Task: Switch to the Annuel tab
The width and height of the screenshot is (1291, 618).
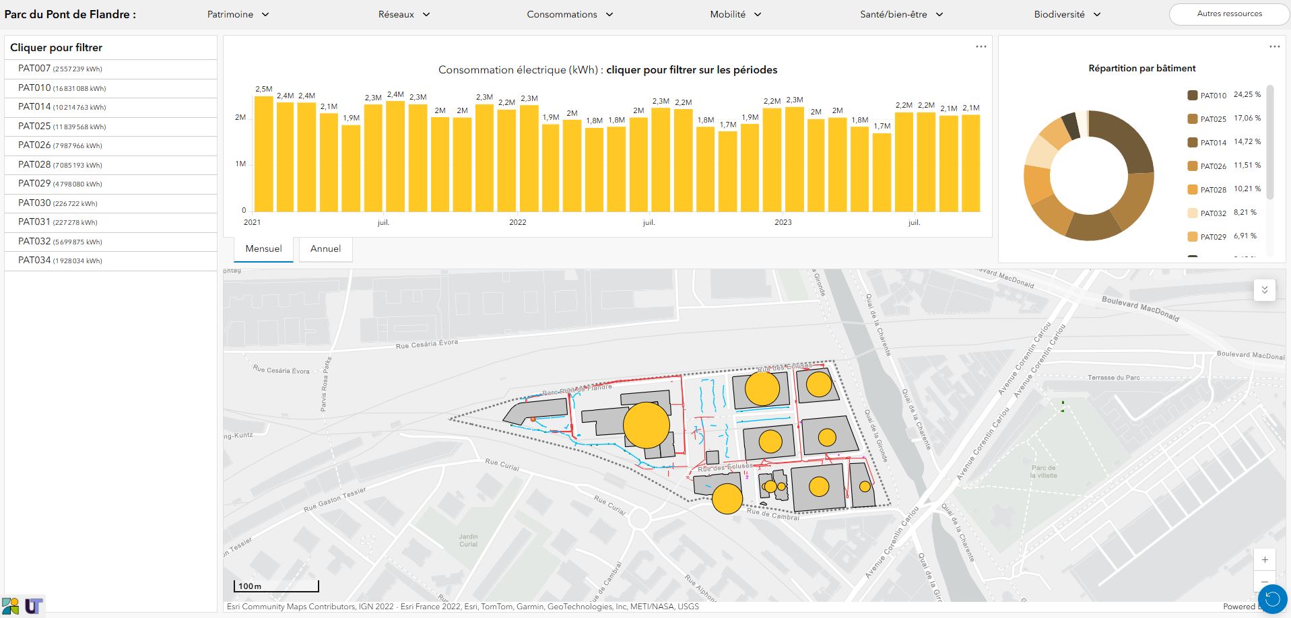Action: coord(325,249)
